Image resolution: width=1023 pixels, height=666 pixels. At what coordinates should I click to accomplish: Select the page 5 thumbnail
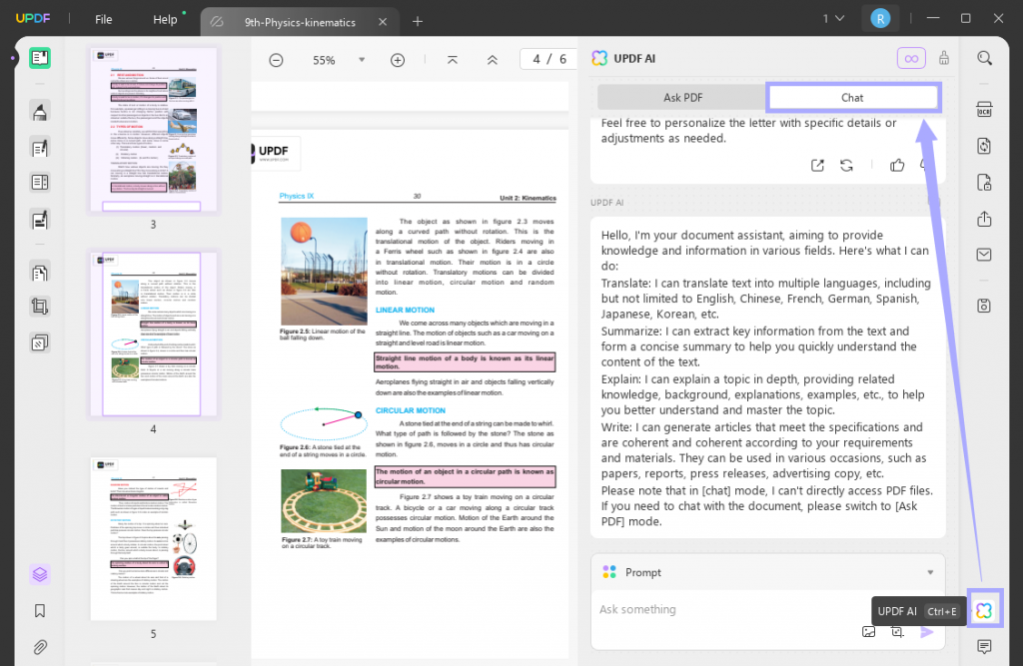tap(153, 539)
